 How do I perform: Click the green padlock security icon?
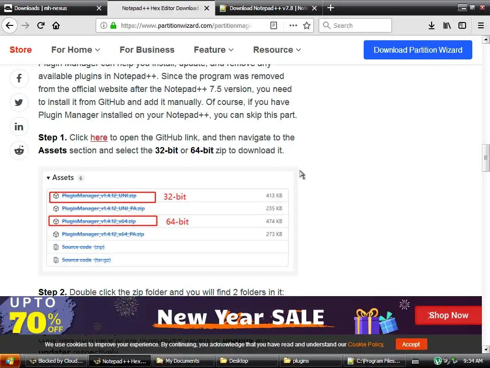pyautogui.click(x=113, y=25)
